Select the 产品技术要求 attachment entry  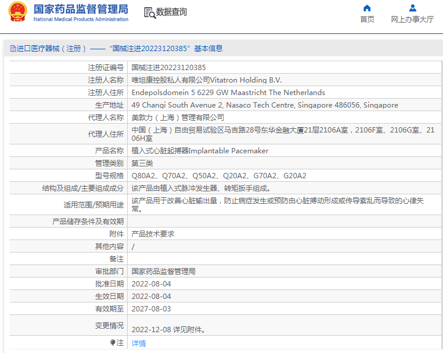pyautogui.click(x=153, y=234)
